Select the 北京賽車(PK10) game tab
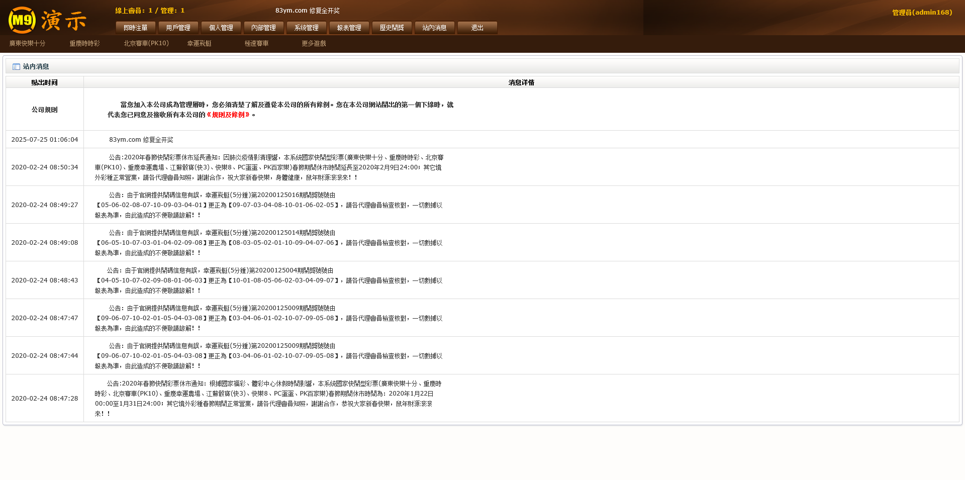 [146, 44]
